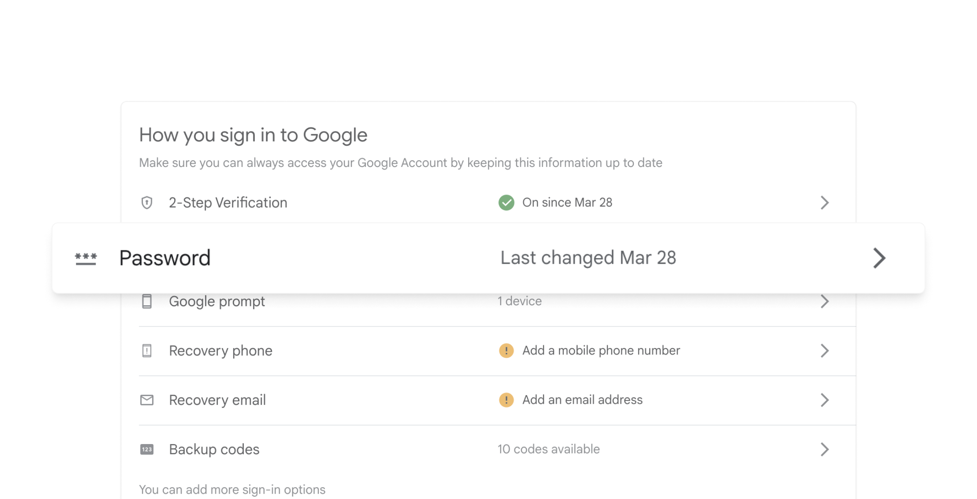Image resolution: width=977 pixels, height=499 pixels.
Task: Click the green checkmark status icon
Action: click(506, 203)
